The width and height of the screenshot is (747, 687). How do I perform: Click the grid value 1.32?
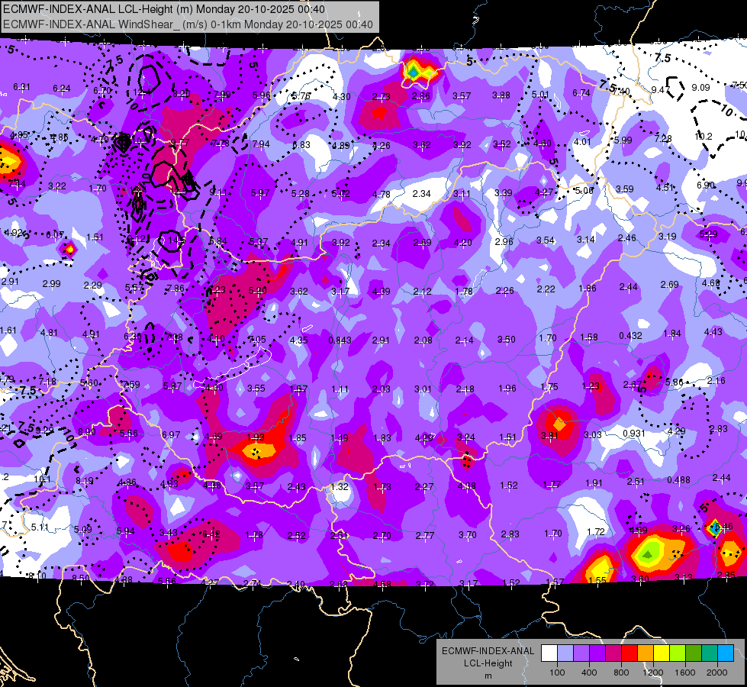pos(340,487)
